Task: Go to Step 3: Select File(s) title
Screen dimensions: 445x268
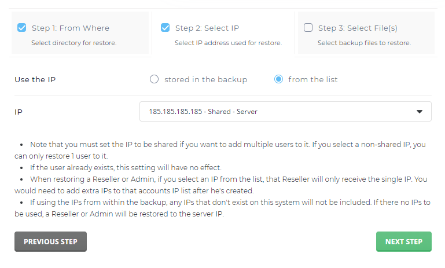Action: click(358, 28)
